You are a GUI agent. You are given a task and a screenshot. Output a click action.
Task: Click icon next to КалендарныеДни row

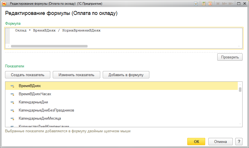(x=12, y=102)
